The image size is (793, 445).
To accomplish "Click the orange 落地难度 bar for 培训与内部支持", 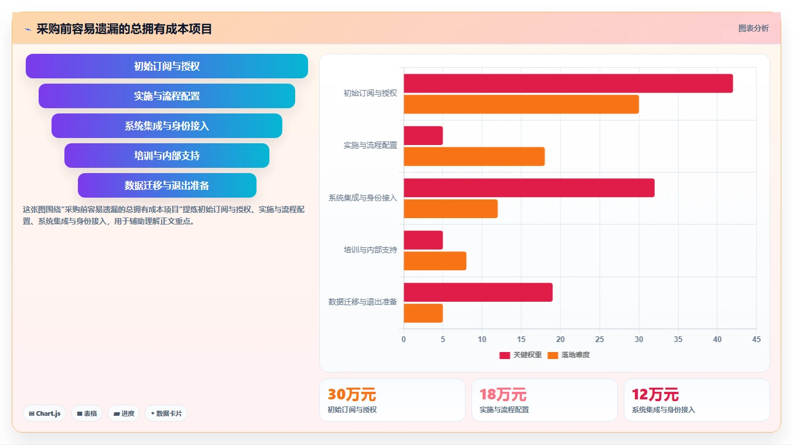I will click(x=435, y=261).
